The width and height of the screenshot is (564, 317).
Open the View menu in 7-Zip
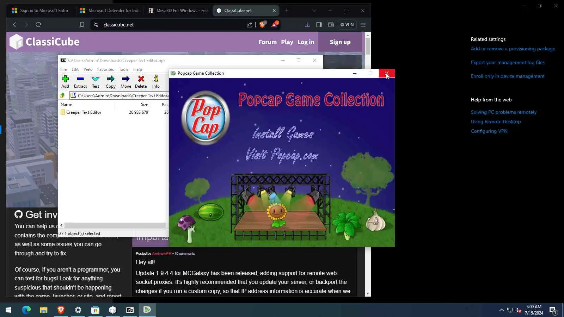pos(88,69)
